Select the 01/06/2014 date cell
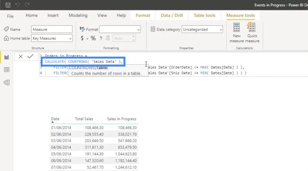The height and width of the screenshot is (171, 308). coord(61,128)
